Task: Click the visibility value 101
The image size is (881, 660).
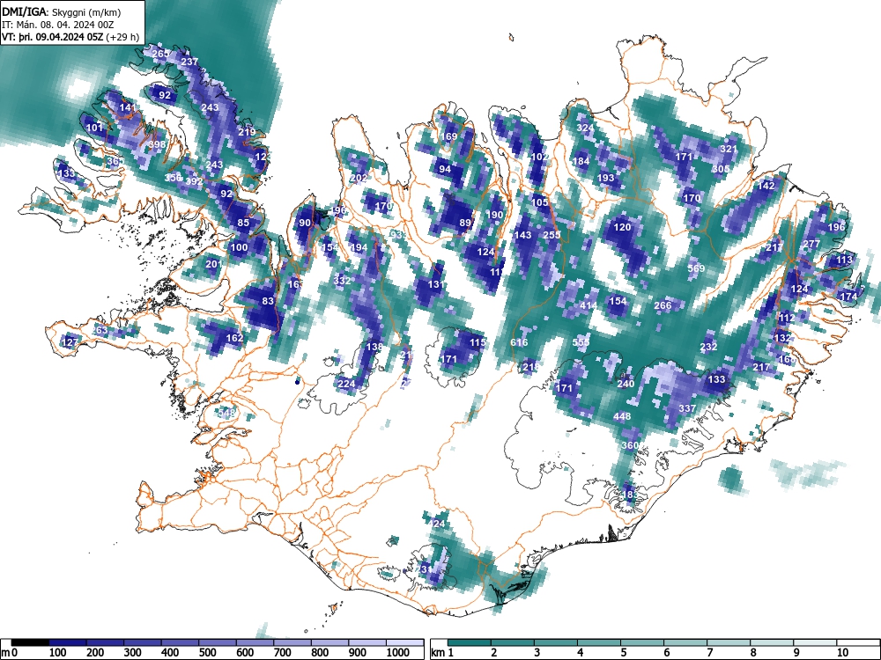Action: [x=94, y=128]
